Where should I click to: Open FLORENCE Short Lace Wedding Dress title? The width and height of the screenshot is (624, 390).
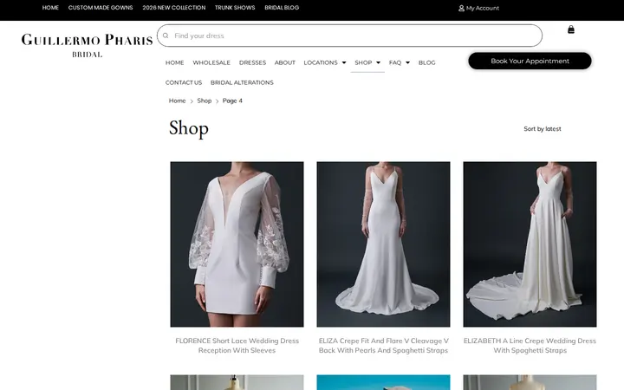coord(237,346)
